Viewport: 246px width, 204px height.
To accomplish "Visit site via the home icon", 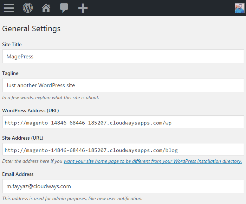I will point(46,8).
